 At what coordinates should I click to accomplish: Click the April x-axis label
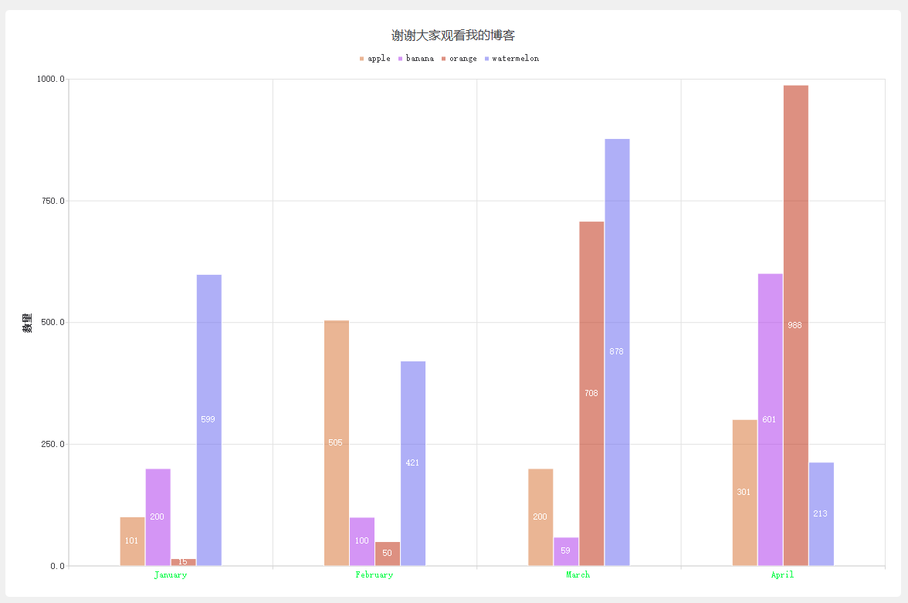point(782,574)
